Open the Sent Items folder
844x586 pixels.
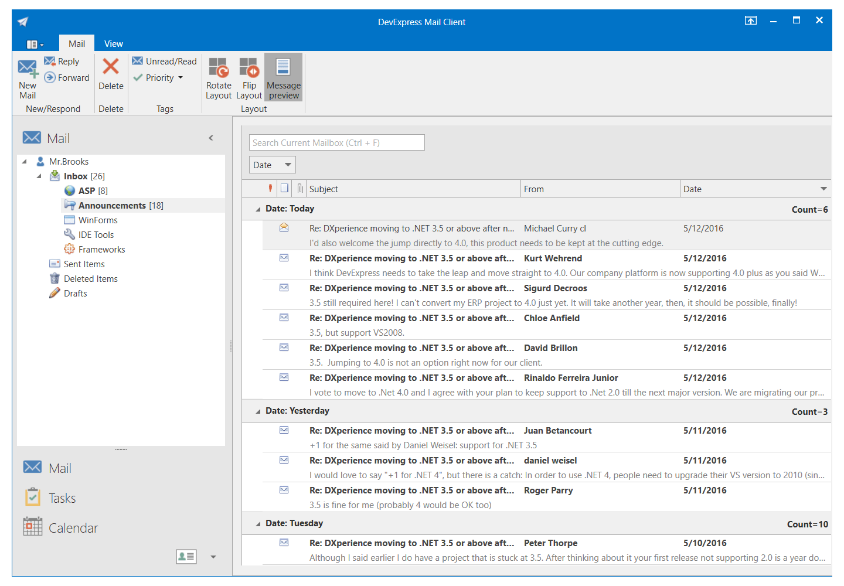(84, 264)
